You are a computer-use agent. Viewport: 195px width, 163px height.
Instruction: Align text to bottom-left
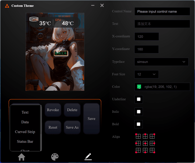(138, 150)
